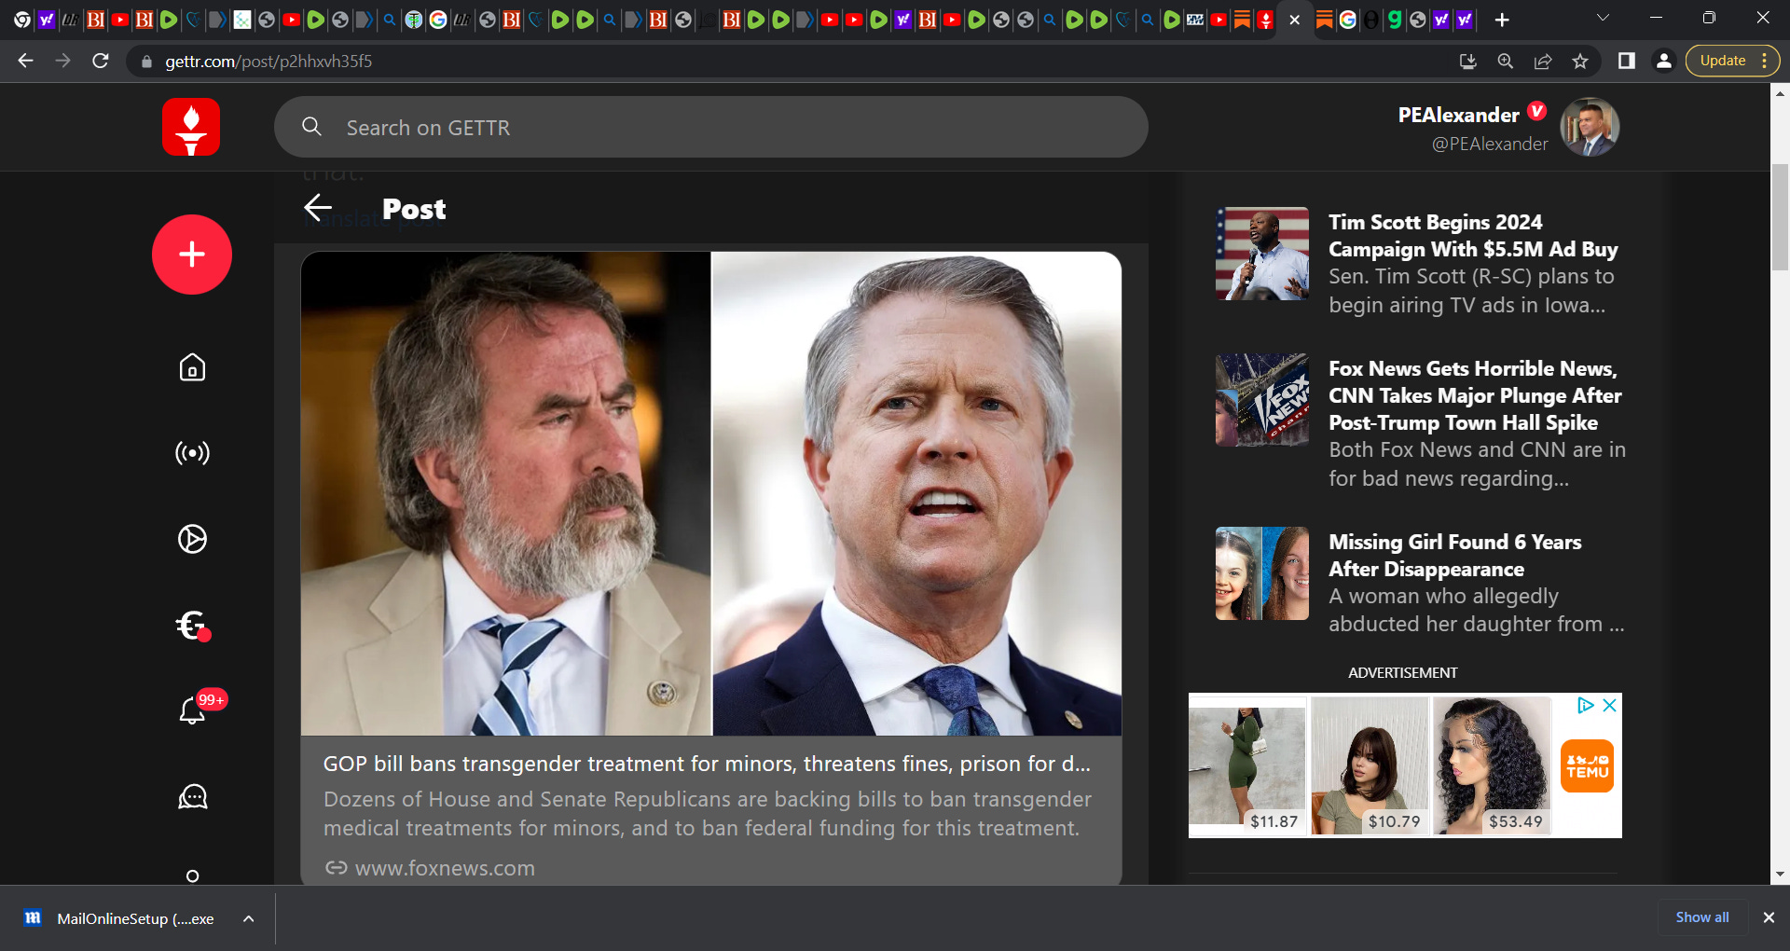Click the Fox News building thumbnail
Viewport: 1790px width, 951px height.
coord(1262,400)
